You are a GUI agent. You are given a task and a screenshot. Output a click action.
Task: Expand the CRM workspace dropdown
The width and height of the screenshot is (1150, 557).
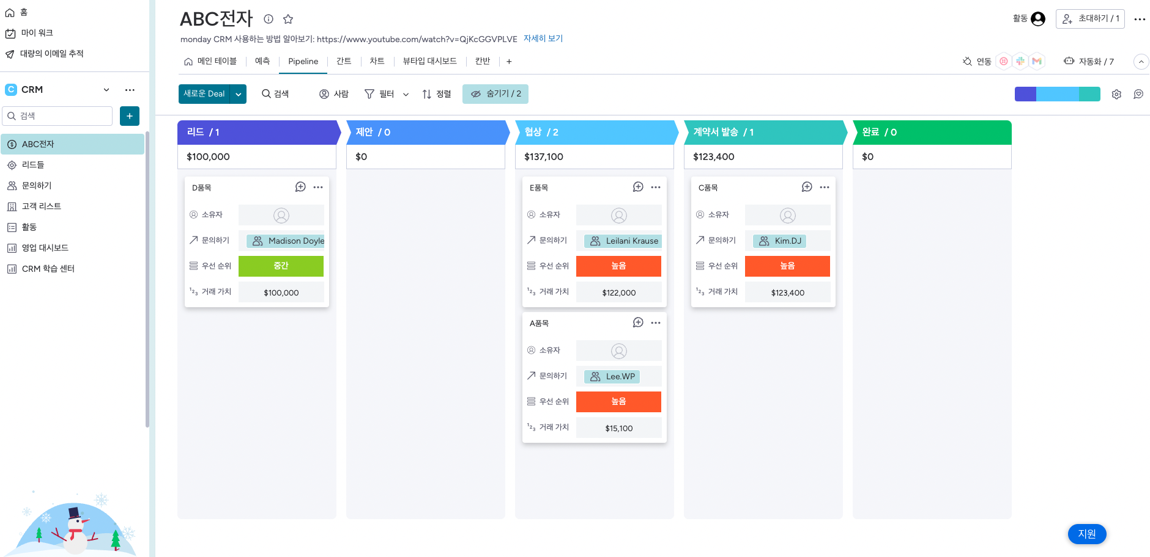[106, 90]
